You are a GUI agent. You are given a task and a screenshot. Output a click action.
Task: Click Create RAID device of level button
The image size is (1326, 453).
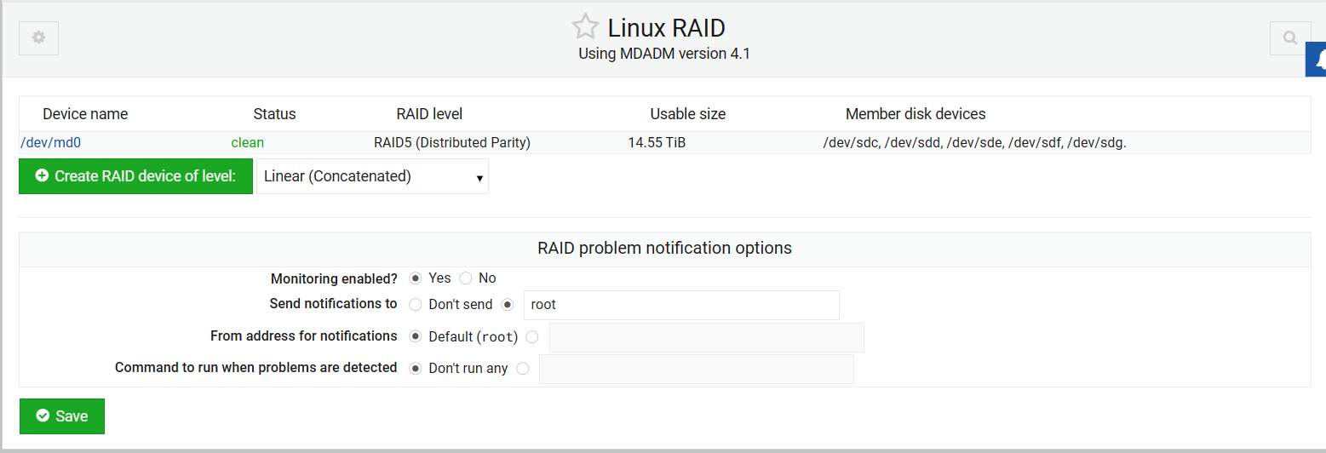click(136, 176)
